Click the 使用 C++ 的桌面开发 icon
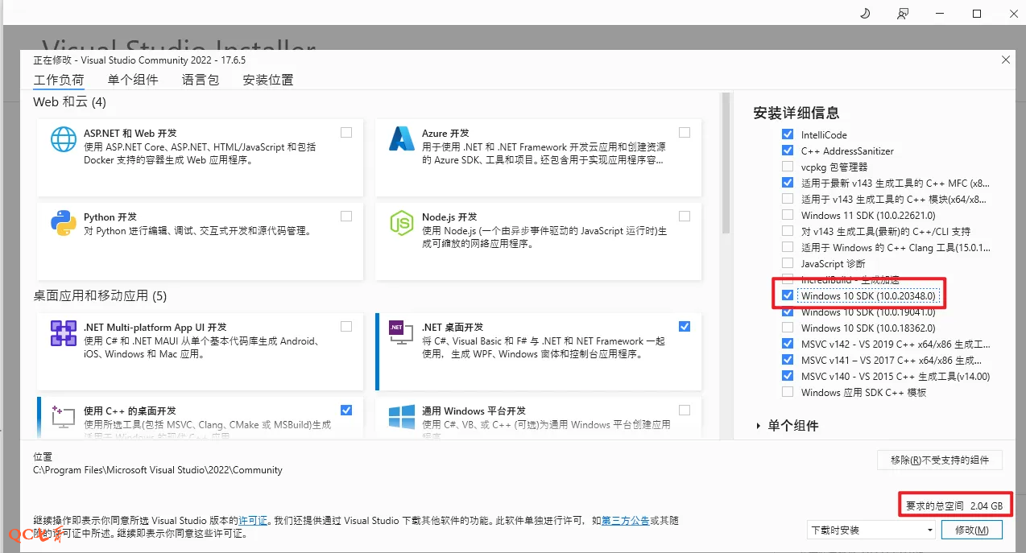1026x553 pixels. (x=64, y=417)
